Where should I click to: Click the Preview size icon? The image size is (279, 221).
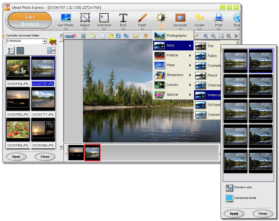click(x=229, y=187)
